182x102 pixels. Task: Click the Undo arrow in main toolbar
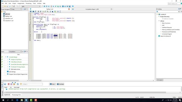click(x=17, y=6)
